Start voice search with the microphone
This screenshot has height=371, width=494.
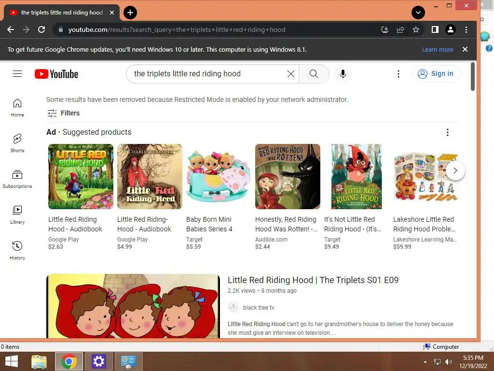[x=343, y=74]
